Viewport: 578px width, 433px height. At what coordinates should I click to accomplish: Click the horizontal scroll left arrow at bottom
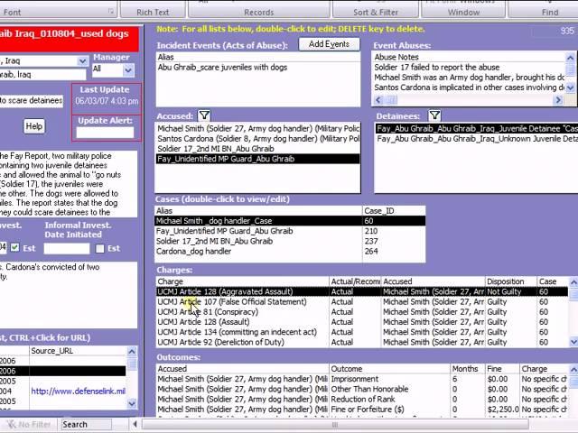click(x=135, y=424)
